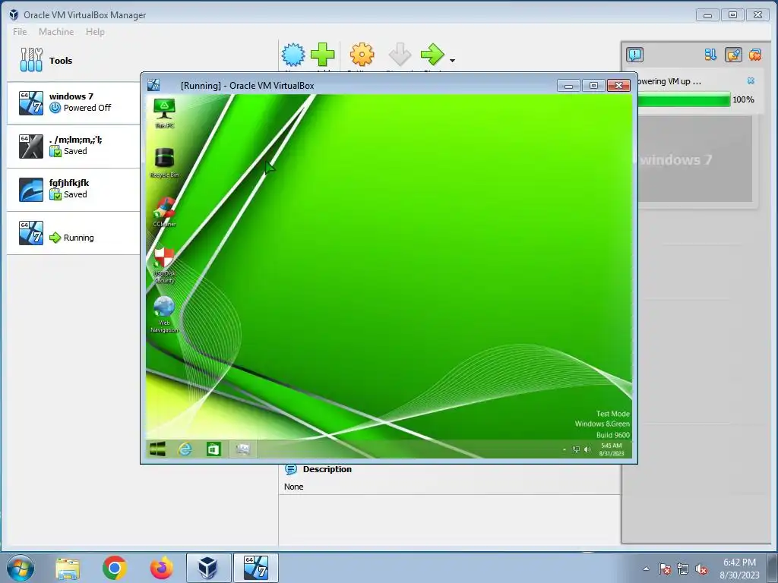The width and height of the screenshot is (778, 583).
Task: Click the green plus Add machine icon
Action: 322,55
